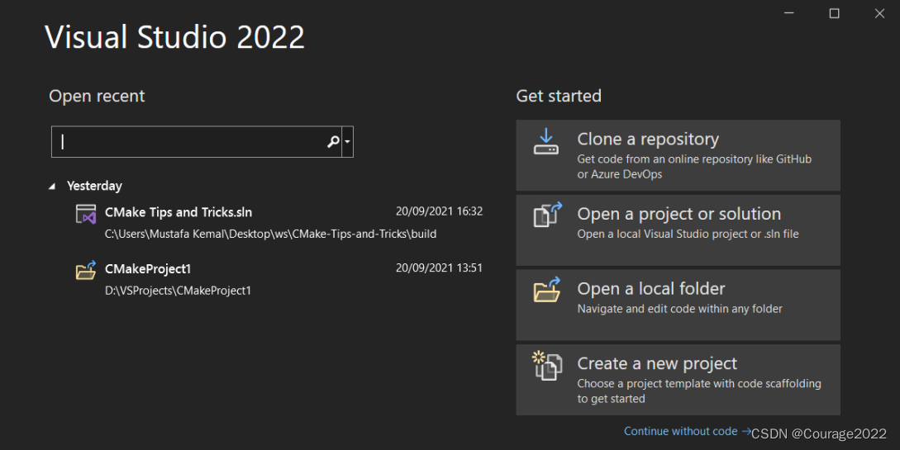Viewport: 900px width, 450px height.
Task: Click the Open a project or solution icon
Action: 548,215
